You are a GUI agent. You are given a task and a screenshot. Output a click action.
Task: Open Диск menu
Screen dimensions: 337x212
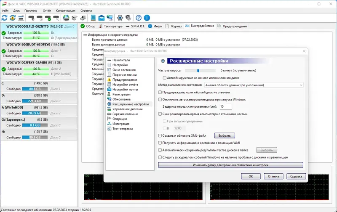(16, 11)
